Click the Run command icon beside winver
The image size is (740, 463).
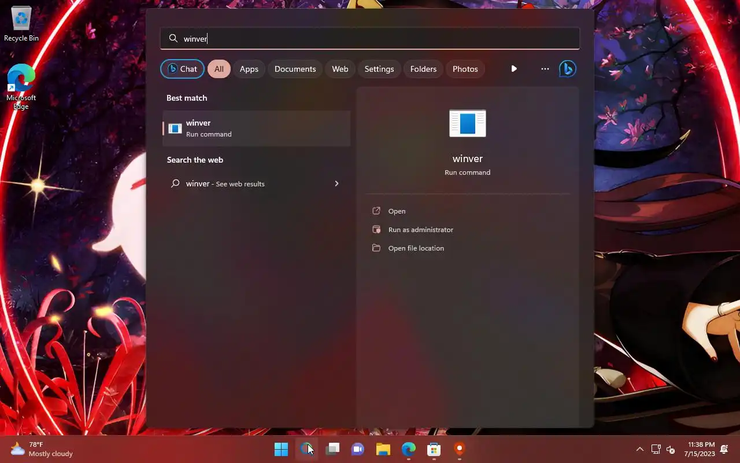[175, 128]
